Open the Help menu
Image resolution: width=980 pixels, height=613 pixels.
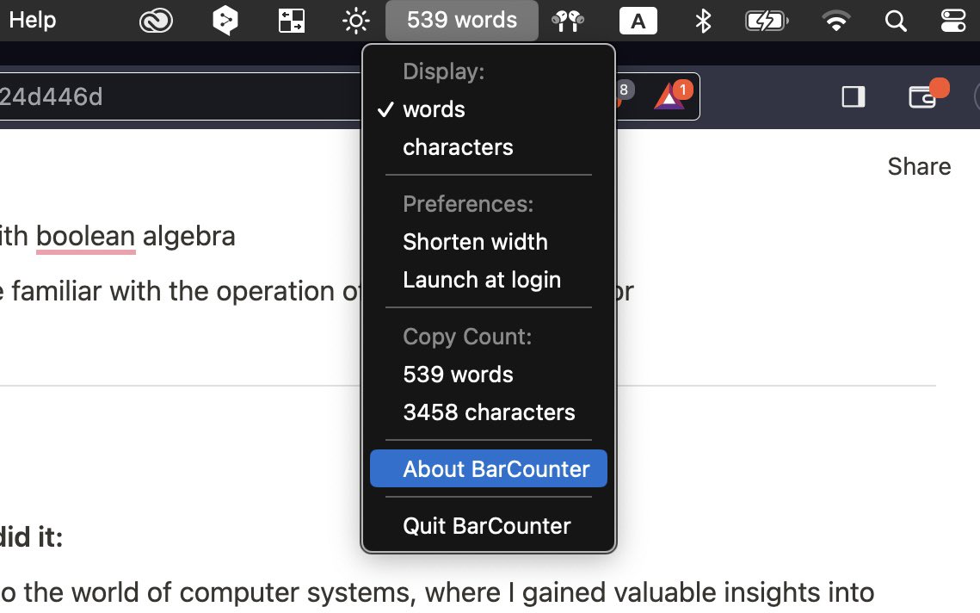coord(33,20)
